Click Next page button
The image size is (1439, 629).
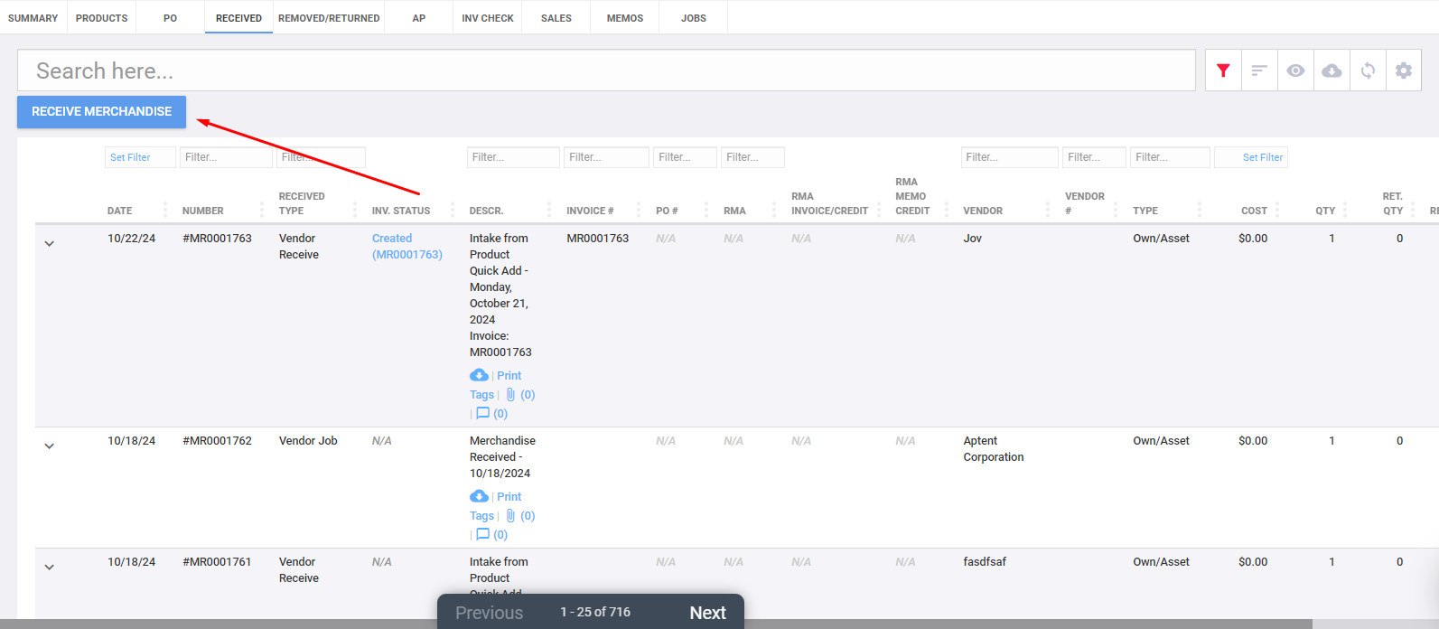[707, 613]
